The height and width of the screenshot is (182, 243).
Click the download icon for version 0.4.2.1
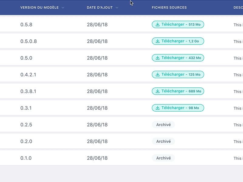pos(158,74)
